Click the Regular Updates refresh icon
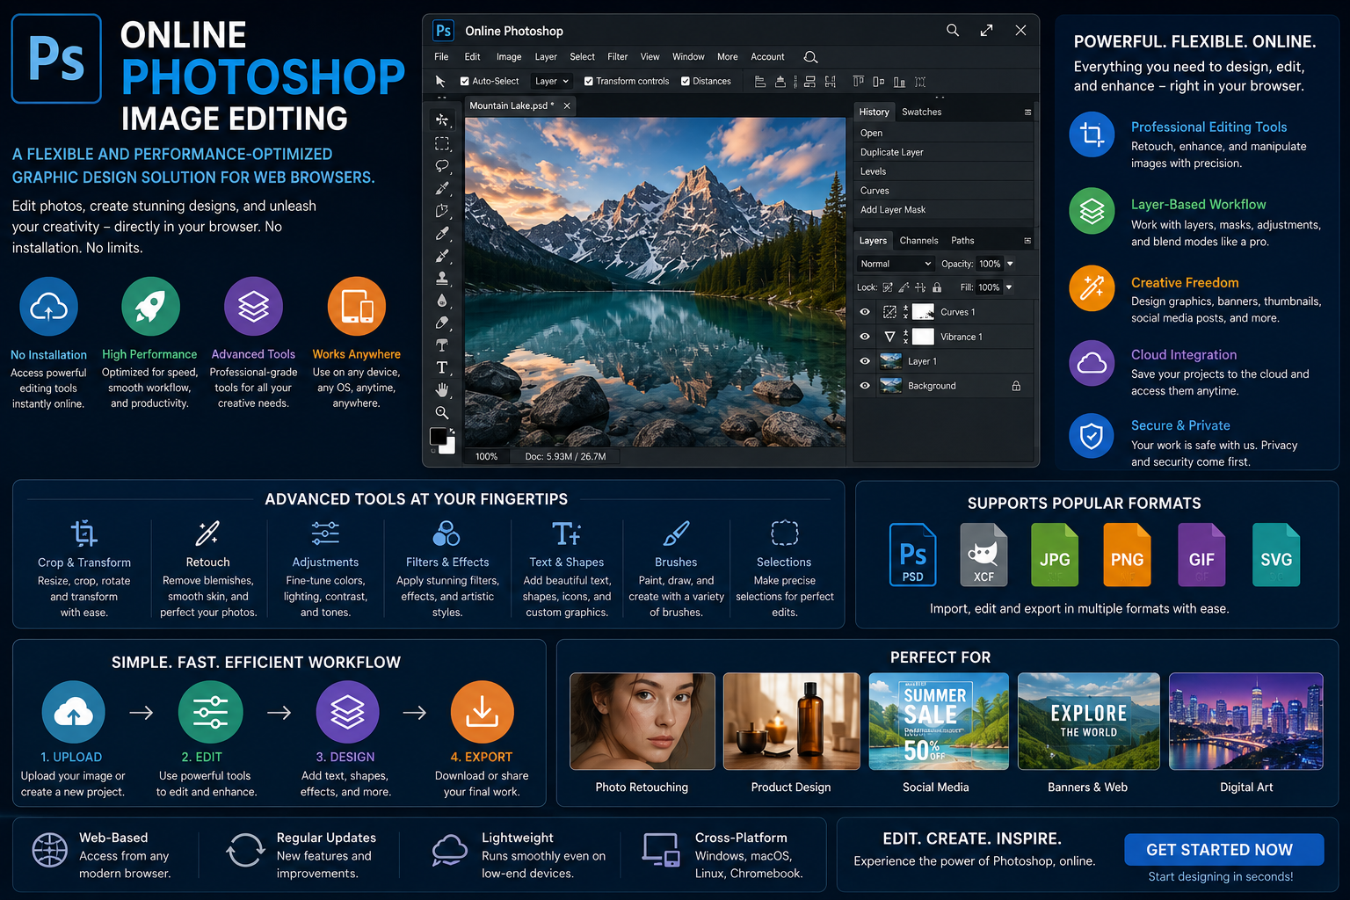The image size is (1350, 900). pos(245,850)
